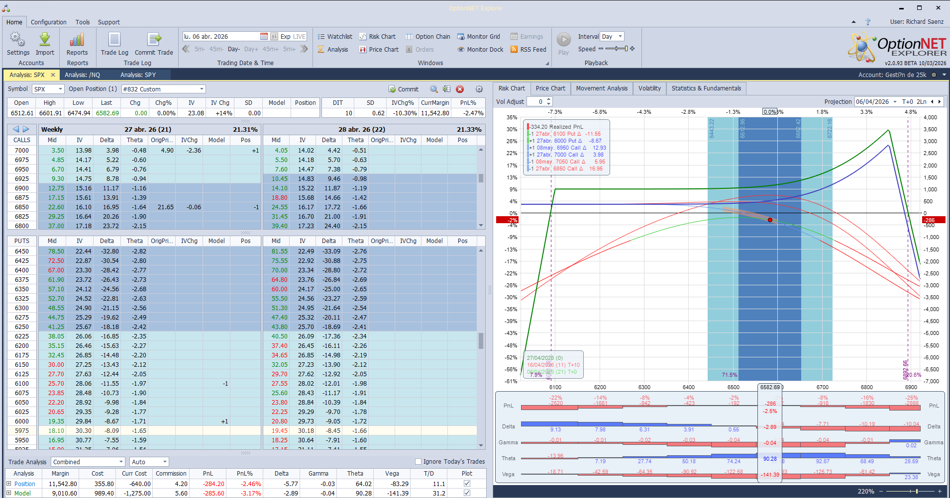This screenshot has width=950, height=498.
Task: Click the Commit button
Action: tap(404, 89)
